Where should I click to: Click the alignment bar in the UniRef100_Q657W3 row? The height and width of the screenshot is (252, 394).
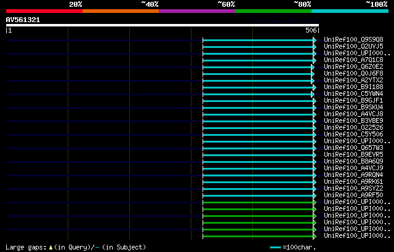(258, 149)
